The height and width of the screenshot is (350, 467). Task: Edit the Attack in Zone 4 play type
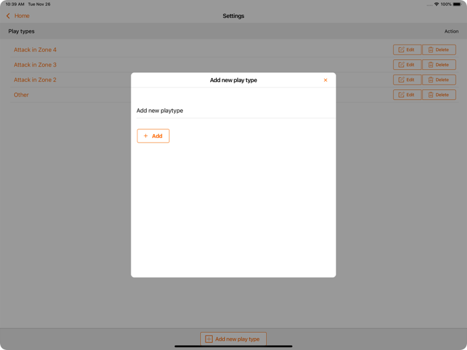click(x=407, y=50)
